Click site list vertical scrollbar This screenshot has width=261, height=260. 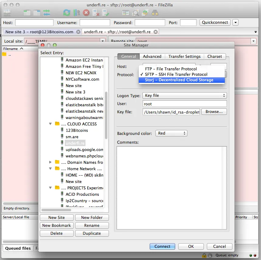pyautogui.click(x=106, y=115)
